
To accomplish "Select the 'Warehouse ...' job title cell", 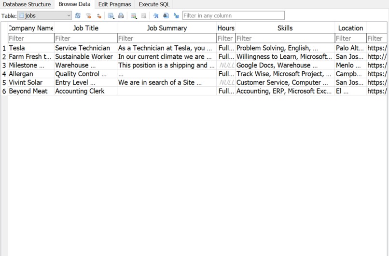I will (x=85, y=66).
